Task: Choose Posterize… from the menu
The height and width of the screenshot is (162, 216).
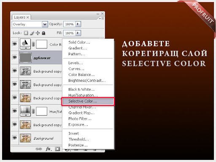Action: click(x=78, y=145)
